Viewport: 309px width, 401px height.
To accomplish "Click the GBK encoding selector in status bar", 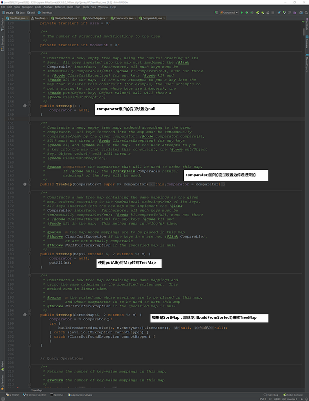I will (277, 399).
